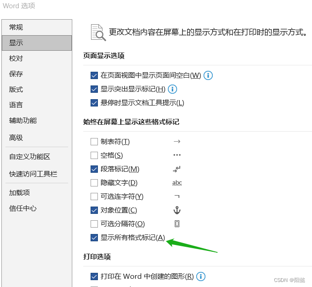Open the 信任中心 category
This screenshot has height=287, width=312.
[x=37, y=208]
